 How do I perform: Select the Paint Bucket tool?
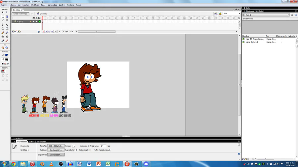(7, 37)
